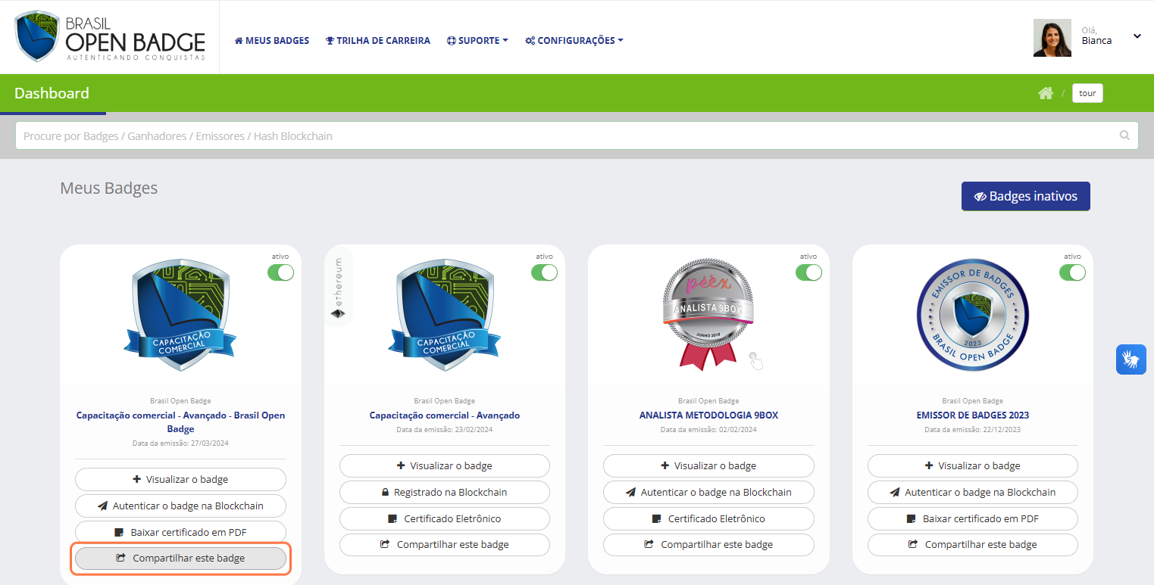Click 'Data da emissão: 22/12/2023' text
Screen dimensions: 1154x585
point(972,430)
